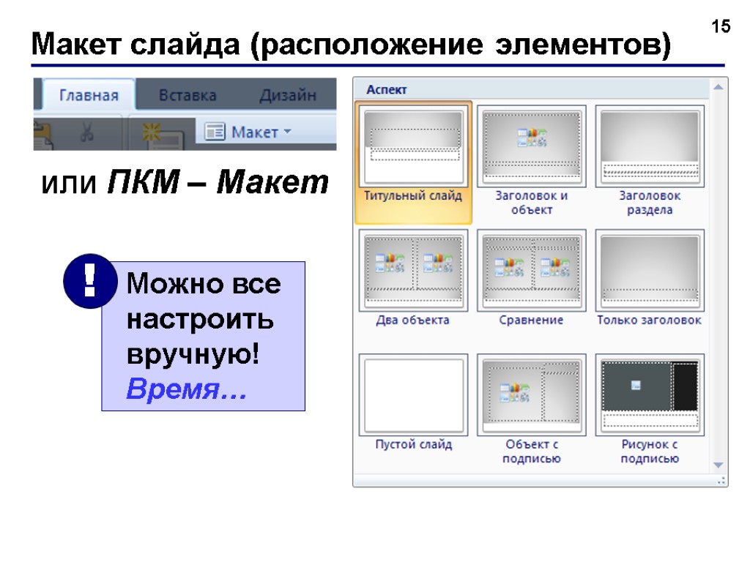Choose the Заголовок и объект layout
The image size is (750, 562).
click(x=532, y=161)
